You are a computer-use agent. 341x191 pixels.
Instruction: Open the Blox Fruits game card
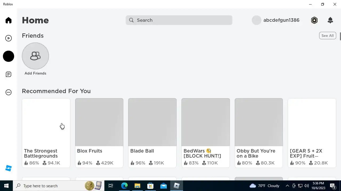click(x=99, y=133)
